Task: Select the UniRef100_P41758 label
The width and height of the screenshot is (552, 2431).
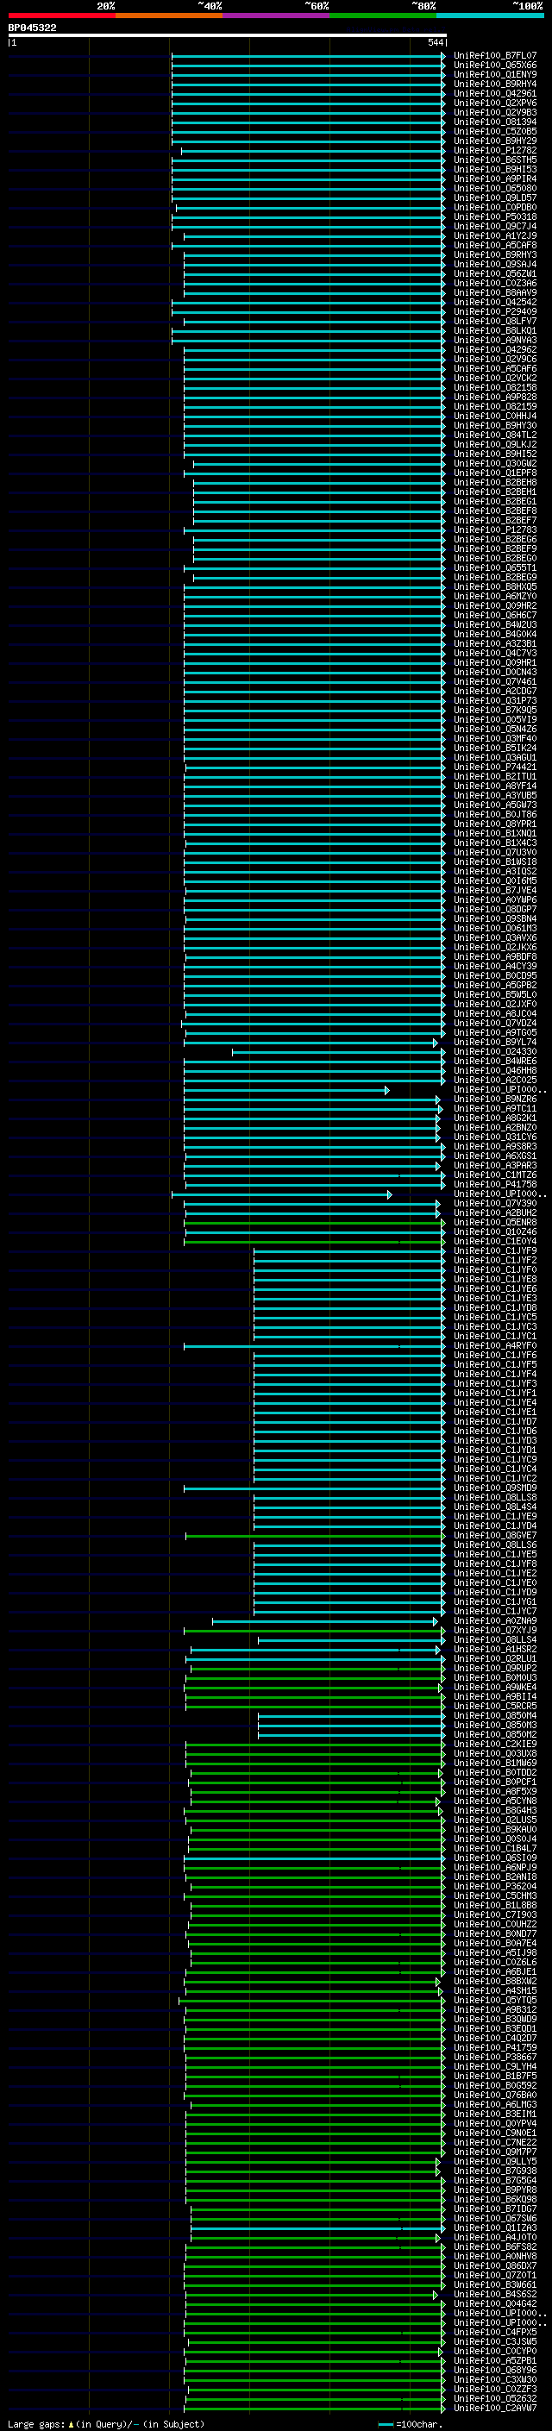Action: pyautogui.click(x=495, y=1184)
